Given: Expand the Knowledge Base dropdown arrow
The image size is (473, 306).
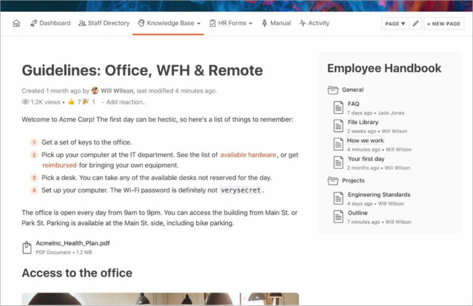Looking at the screenshot, I should point(199,23).
